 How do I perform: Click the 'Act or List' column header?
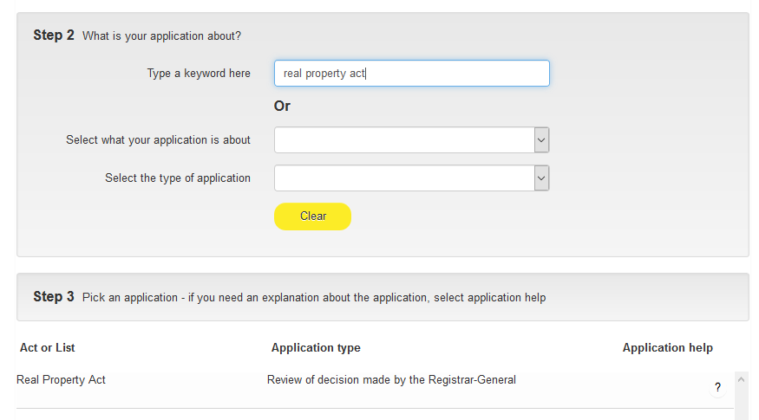(48, 347)
